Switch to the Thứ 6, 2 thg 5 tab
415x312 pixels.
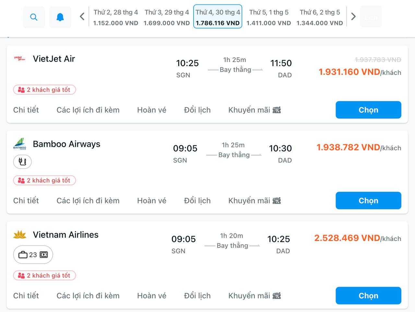pyautogui.click(x=320, y=17)
